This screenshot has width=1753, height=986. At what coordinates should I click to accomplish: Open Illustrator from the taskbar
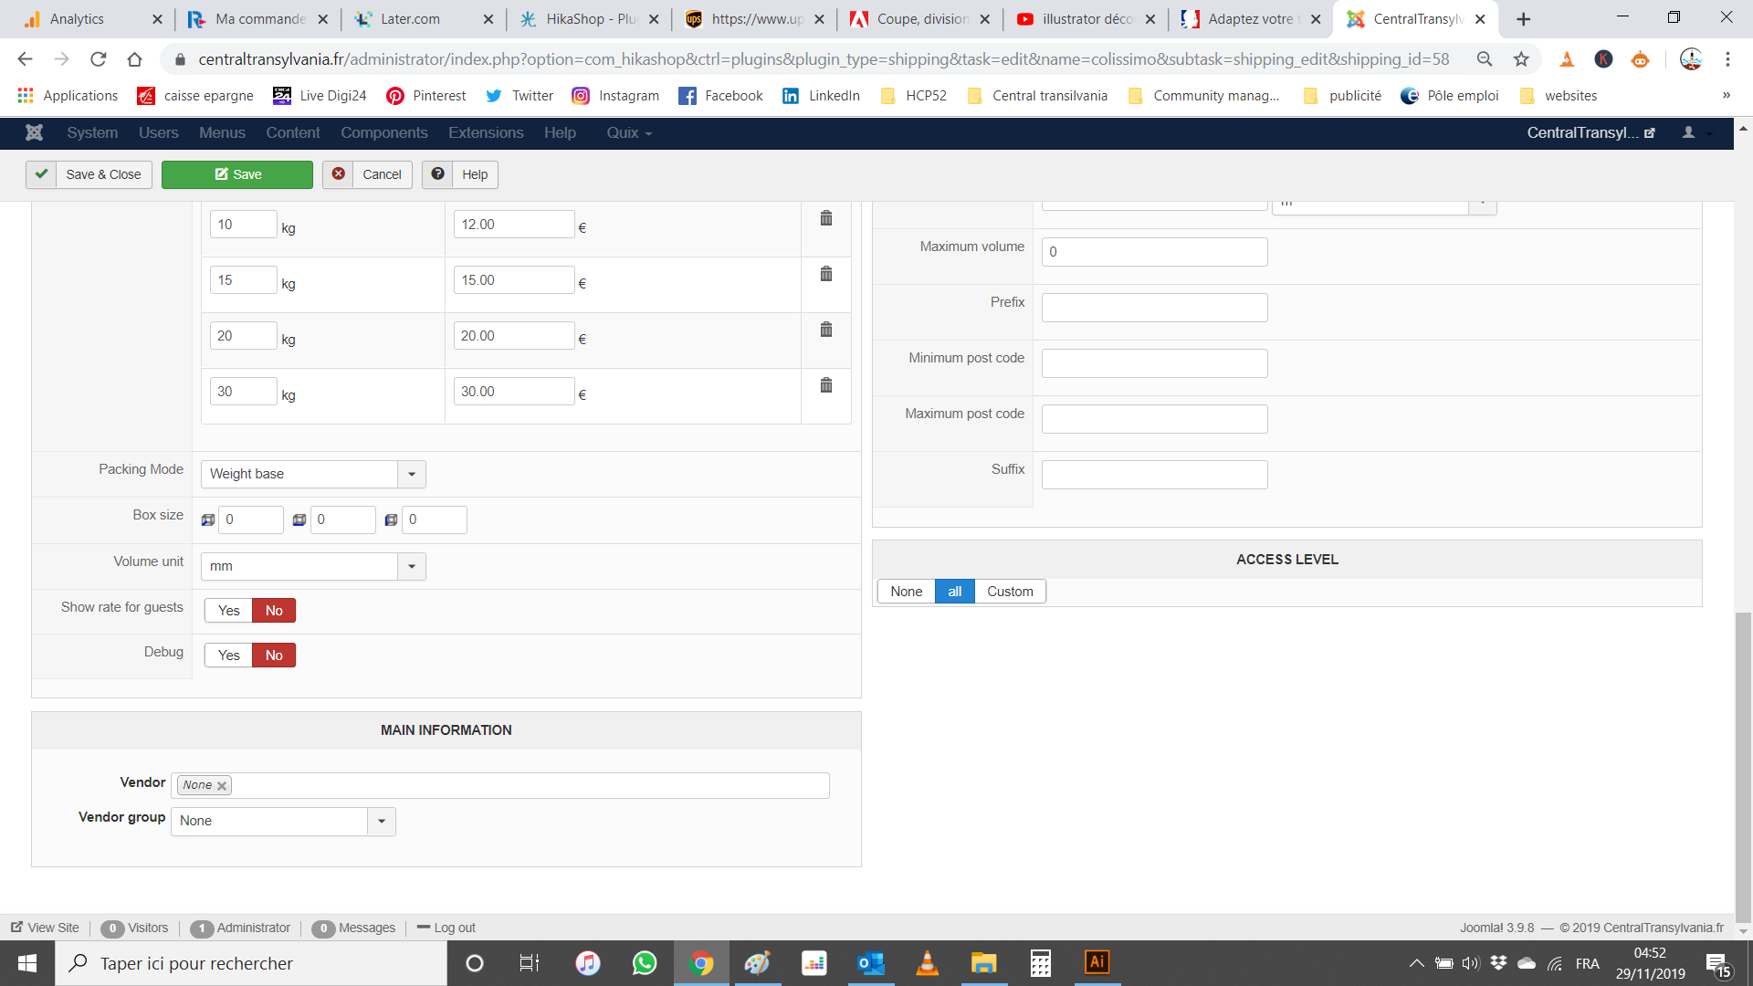(x=1097, y=962)
